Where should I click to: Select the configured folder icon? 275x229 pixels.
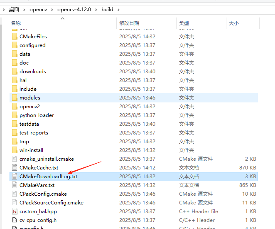pos(15,45)
